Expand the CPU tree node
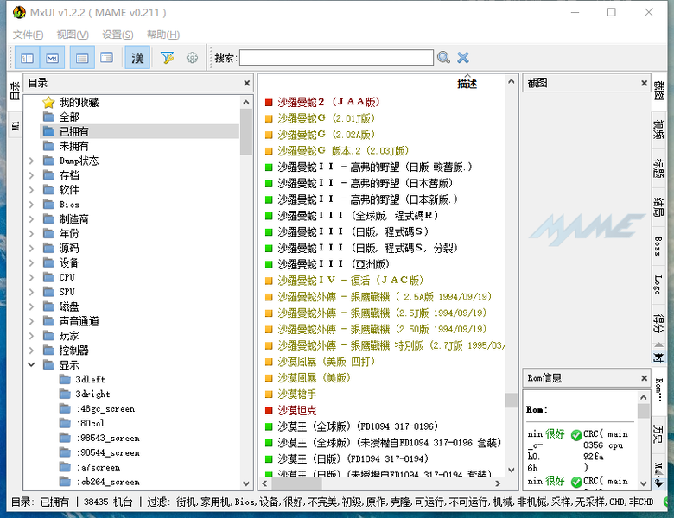The height and width of the screenshot is (518, 674). [x=31, y=277]
